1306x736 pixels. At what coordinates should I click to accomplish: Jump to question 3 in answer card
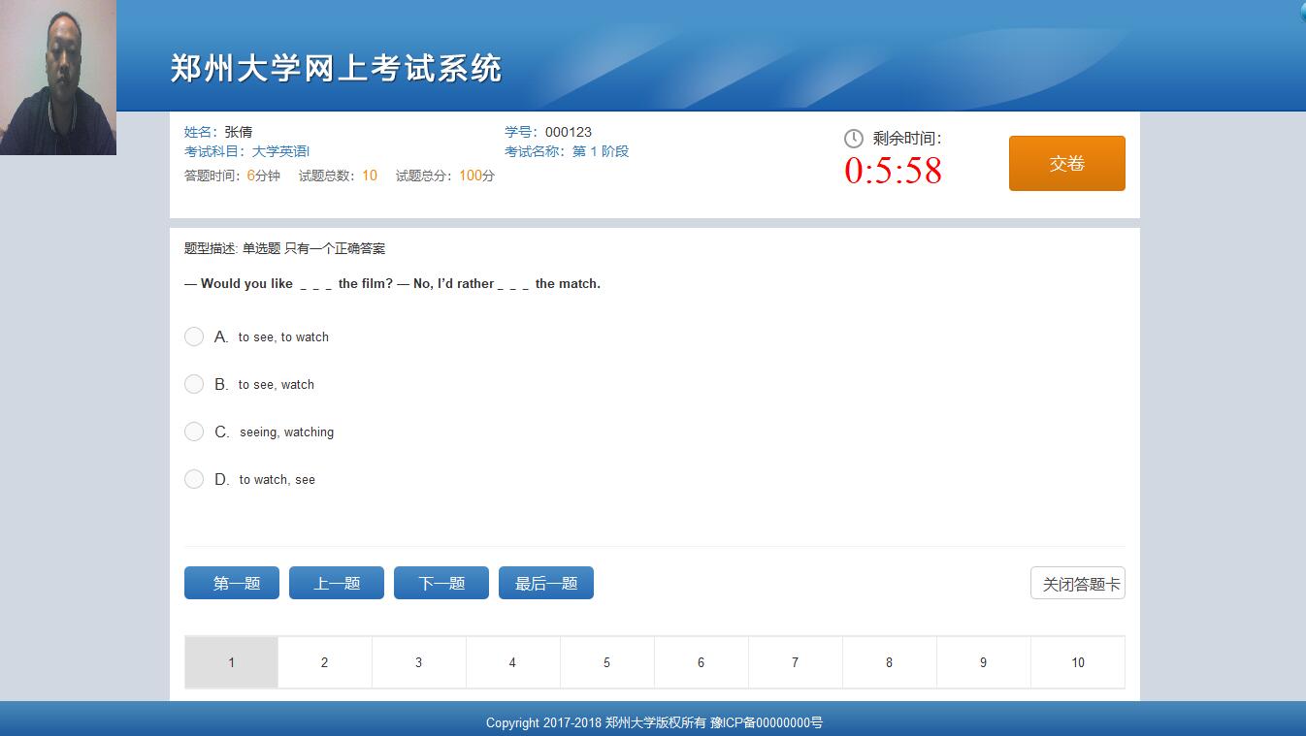click(418, 662)
